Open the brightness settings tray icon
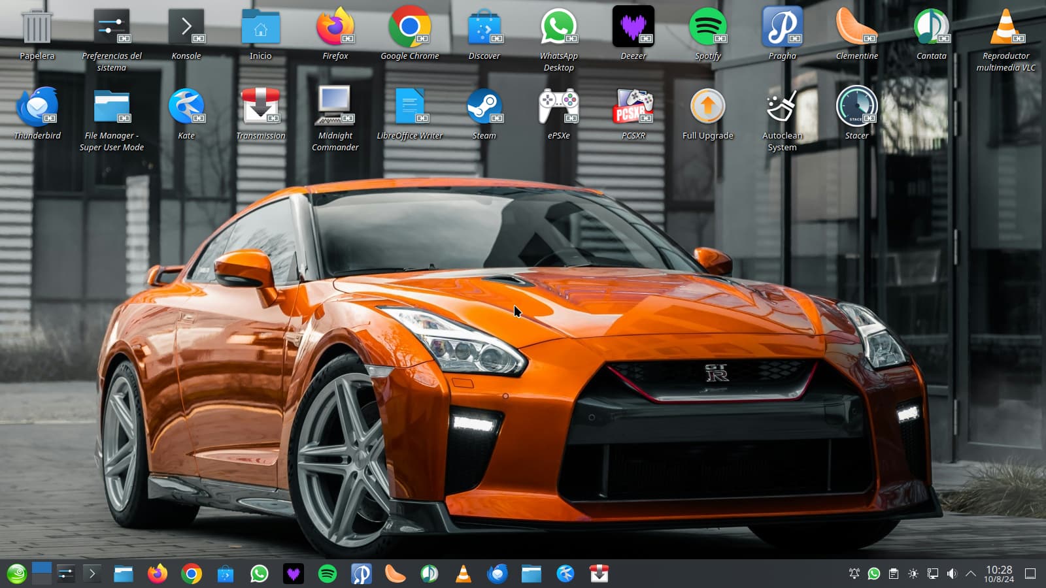 click(913, 574)
